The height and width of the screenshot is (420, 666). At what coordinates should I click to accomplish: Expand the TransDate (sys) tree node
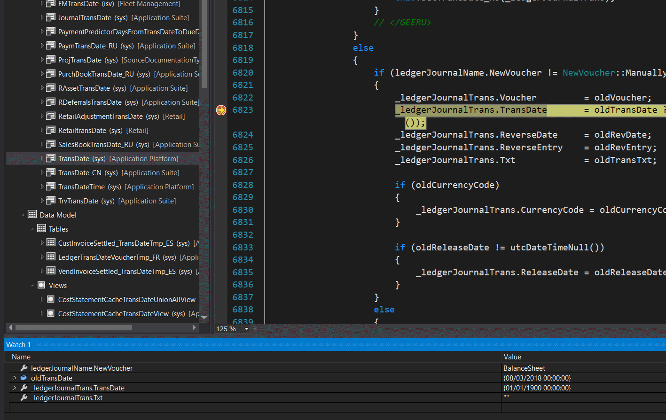coord(42,158)
